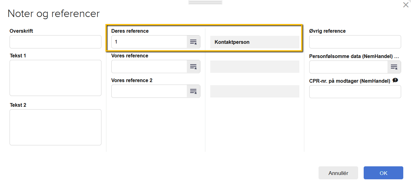Confirm with the OK button
411x187 pixels.
pyautogui.click(x=383, y=173)
